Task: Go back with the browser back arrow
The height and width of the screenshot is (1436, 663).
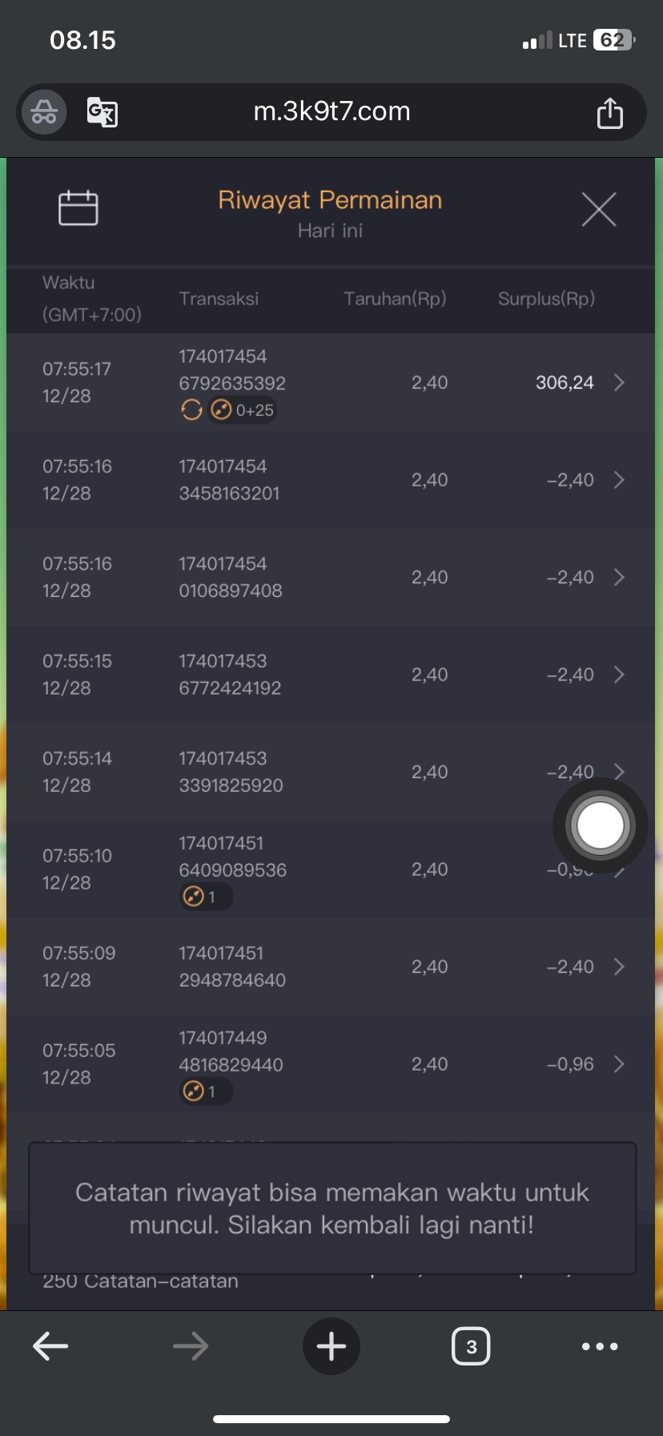Action: [x=50, y=1346]
